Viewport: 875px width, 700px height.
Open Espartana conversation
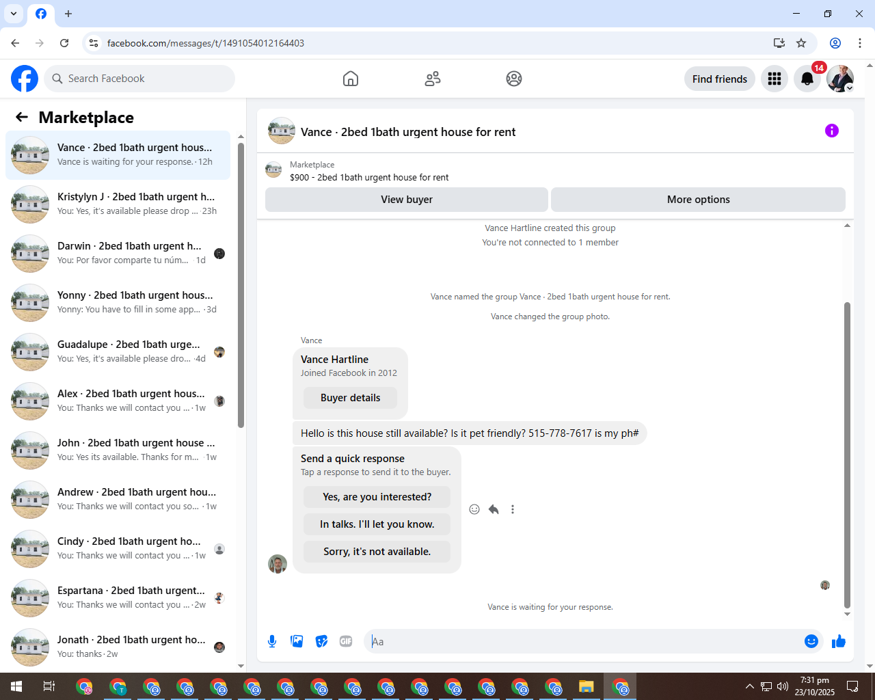tap(118, 598)
